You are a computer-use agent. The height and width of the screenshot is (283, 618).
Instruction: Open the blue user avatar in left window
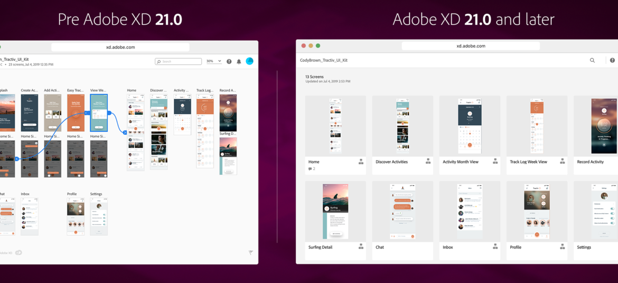tap(249, 61)
